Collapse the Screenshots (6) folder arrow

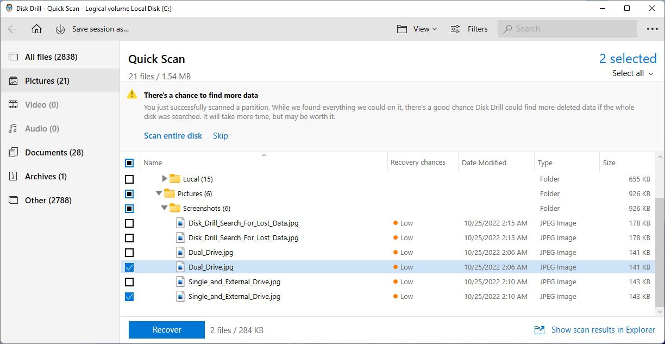tap(165, 208)
